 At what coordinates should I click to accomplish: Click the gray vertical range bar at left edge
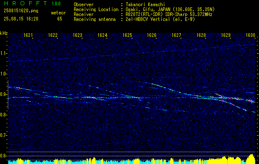click(8, 95)
